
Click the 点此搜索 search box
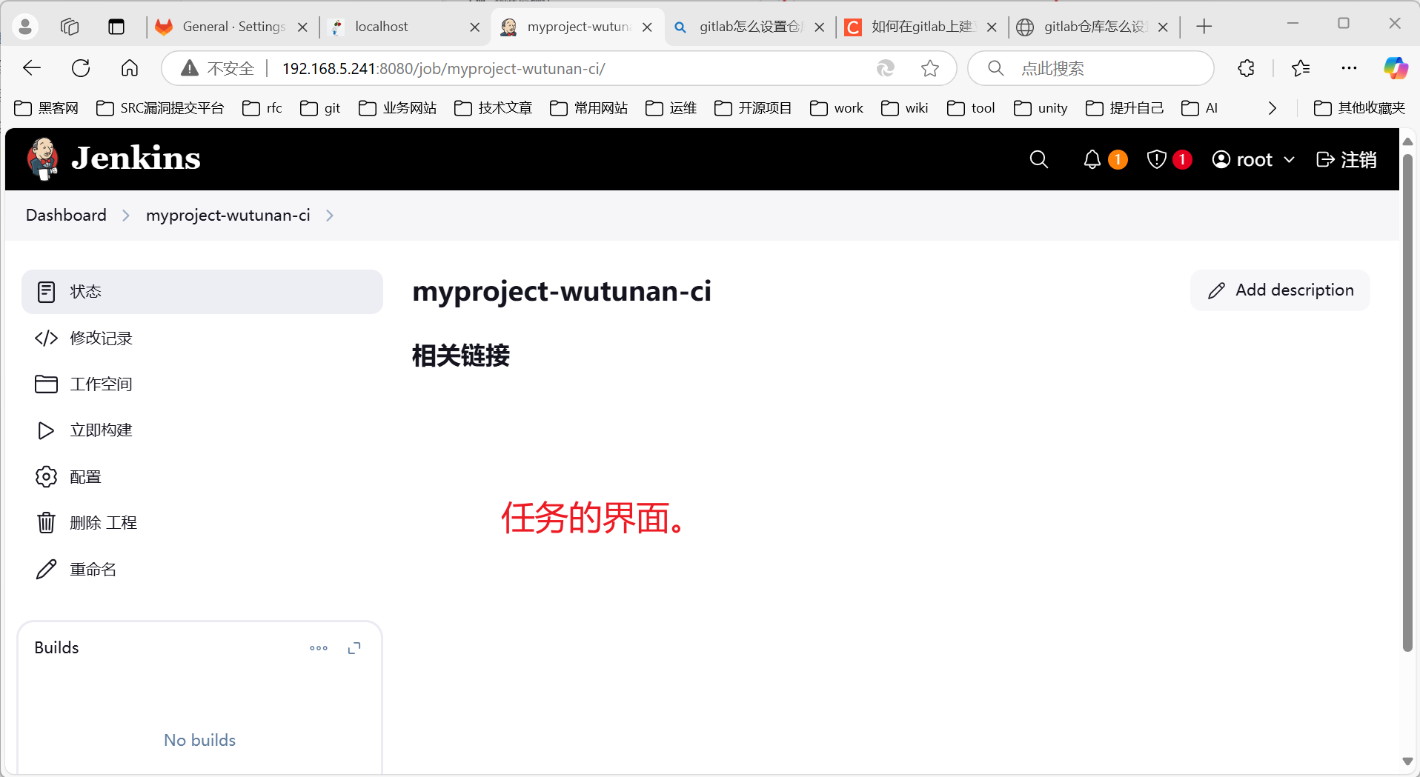click(x=1091, y=69)
